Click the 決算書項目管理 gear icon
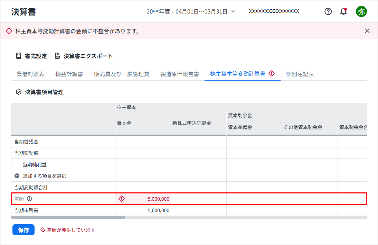 click(19, 92)
